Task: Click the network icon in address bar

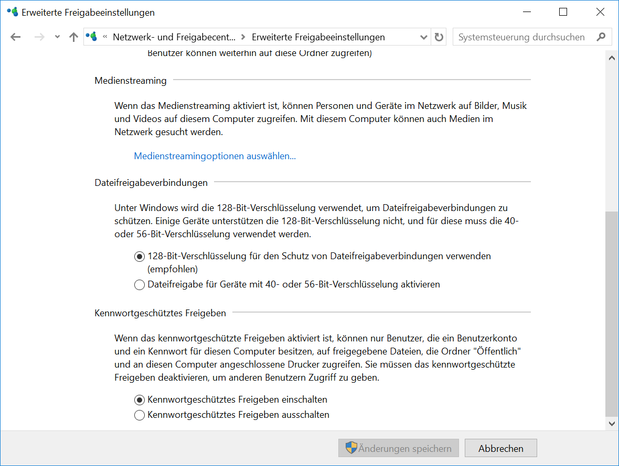Action: [x=92, y=37]
